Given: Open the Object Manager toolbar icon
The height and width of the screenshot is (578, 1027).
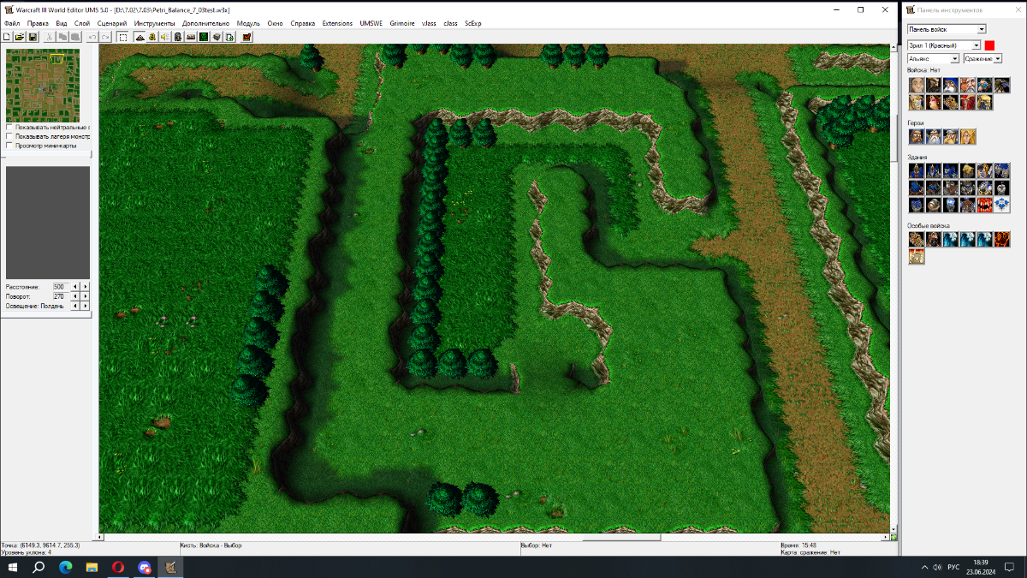Looking at the screenshot, I should click(x=216, y=37).
